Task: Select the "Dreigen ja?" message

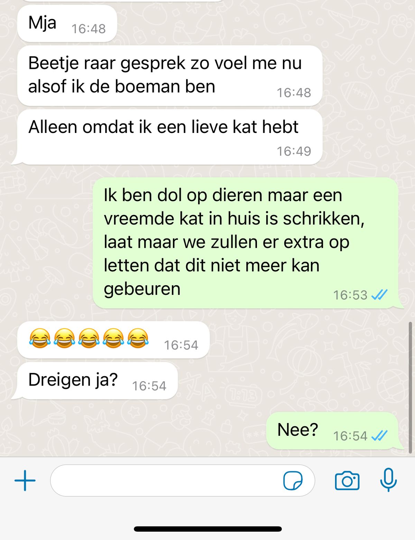Action: point(95,380)
